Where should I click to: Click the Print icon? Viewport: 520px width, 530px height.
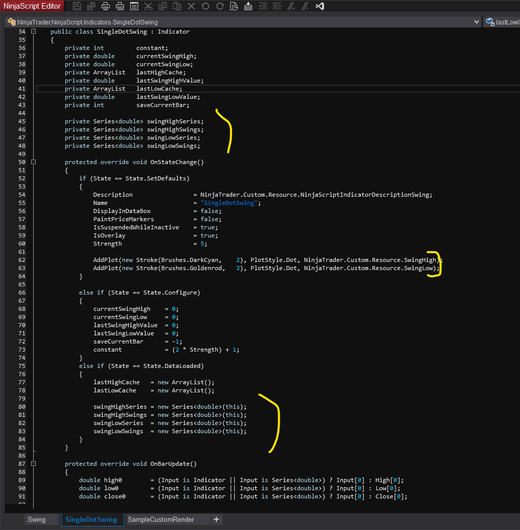point(106,7)
